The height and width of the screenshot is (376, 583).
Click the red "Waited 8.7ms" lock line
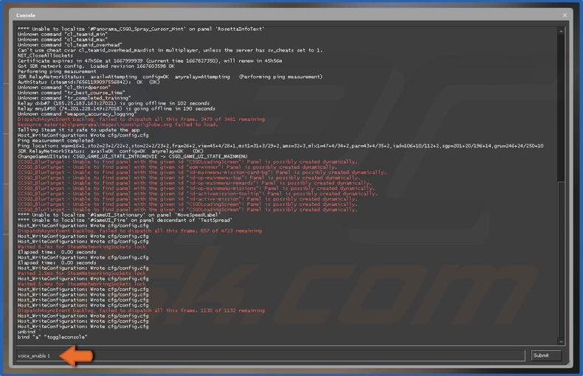click(81, 247)
